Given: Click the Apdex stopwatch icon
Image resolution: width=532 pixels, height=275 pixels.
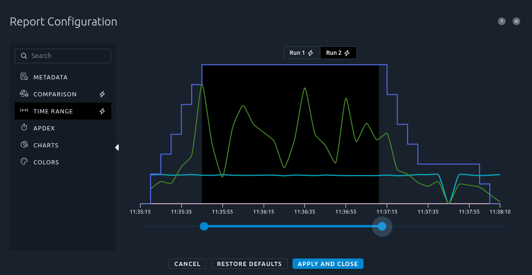Looking at the screenshot, I should tap(24, 128).
